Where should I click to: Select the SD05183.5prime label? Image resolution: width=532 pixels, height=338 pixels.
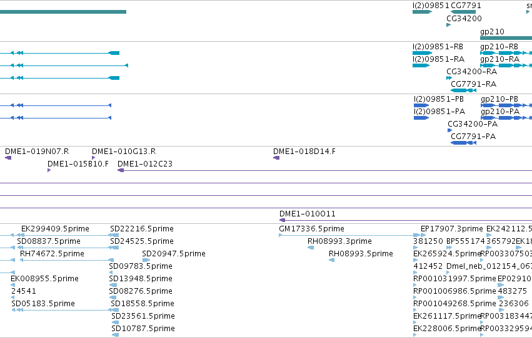click(x=43, y=304)
